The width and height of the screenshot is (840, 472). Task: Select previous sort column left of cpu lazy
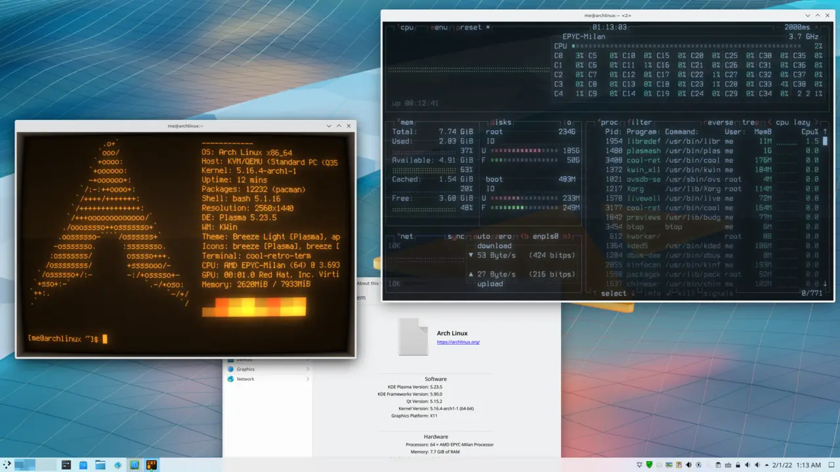pos(768,122)
